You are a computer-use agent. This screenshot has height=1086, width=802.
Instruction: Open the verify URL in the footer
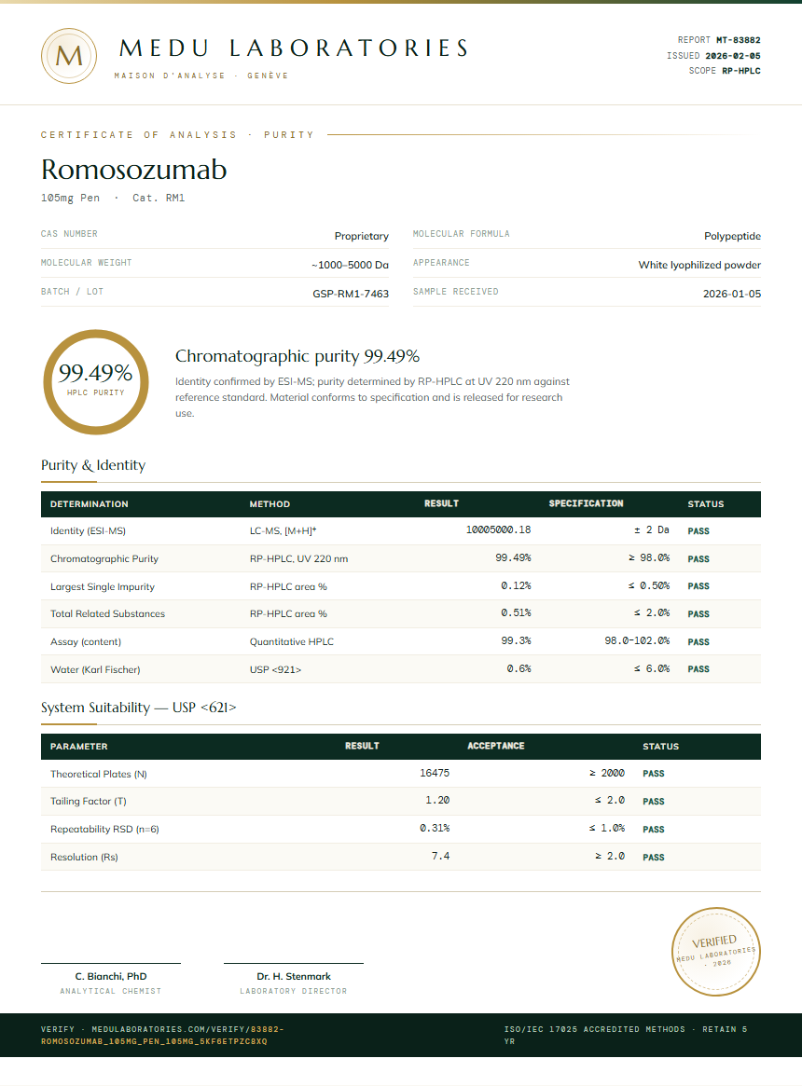[x=162, y=1035]
